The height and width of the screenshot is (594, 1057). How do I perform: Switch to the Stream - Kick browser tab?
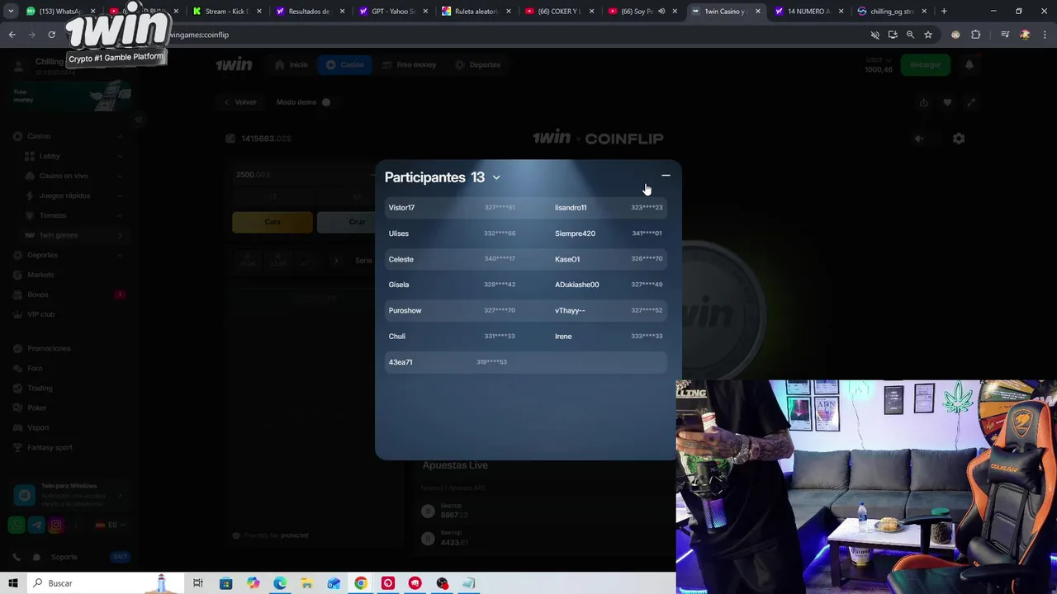pyautogui.click(x=225, y=12)
